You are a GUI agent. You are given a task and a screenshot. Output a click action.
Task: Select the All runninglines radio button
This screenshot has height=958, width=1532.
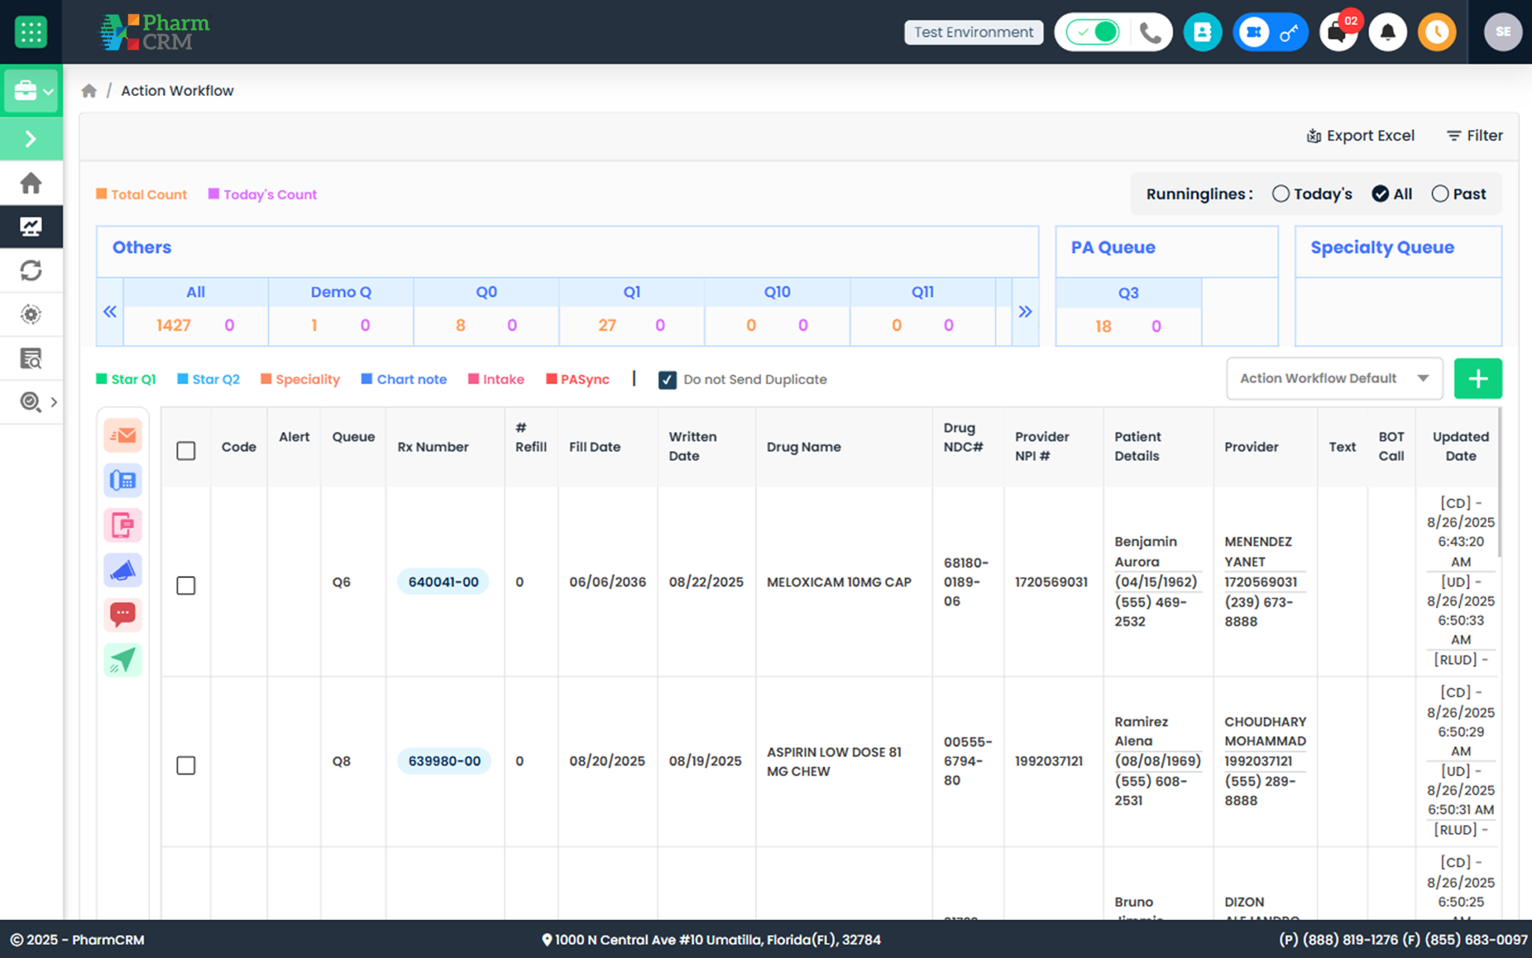pos(1380,194)
